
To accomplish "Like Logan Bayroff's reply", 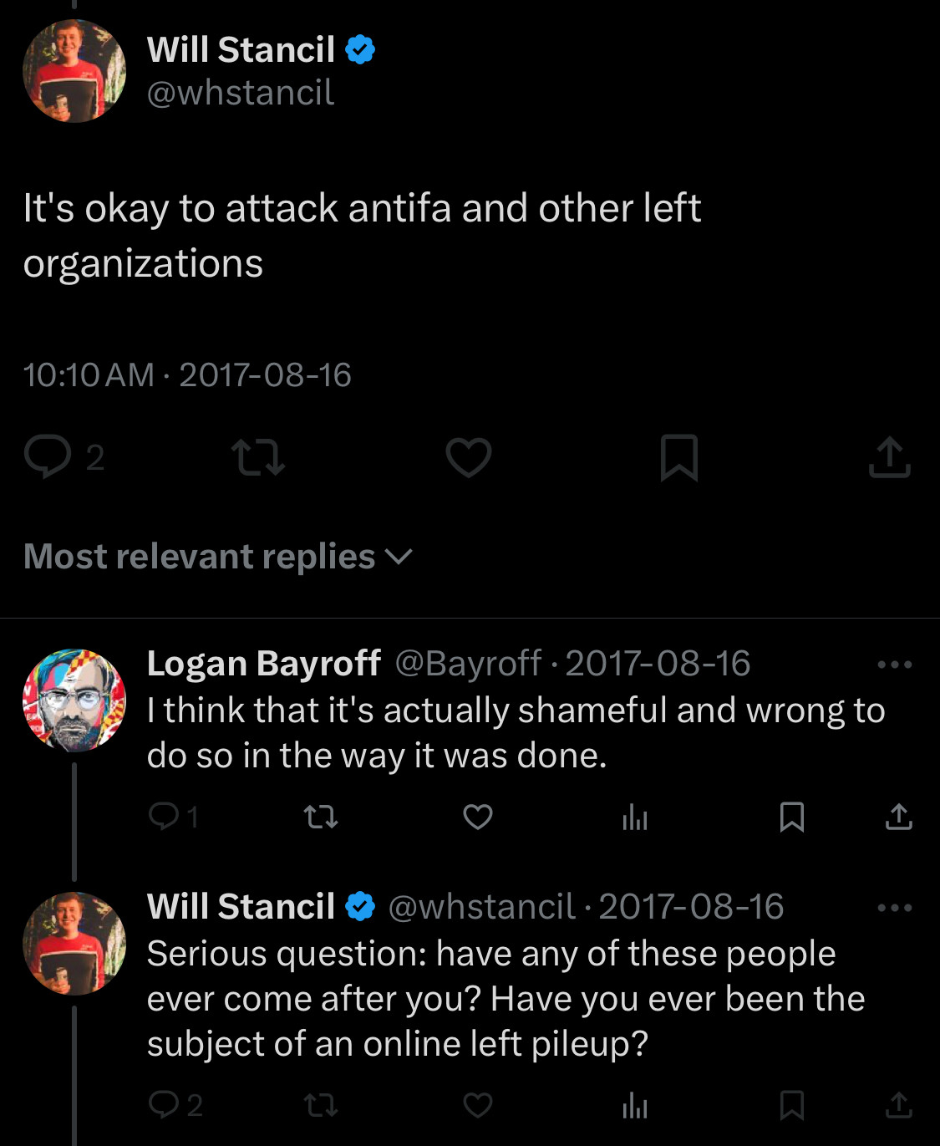I will 478,816.
